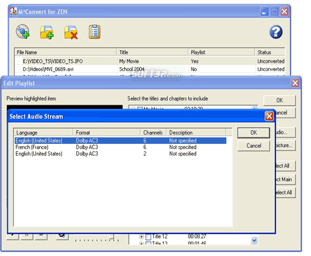Click the Remove files folder icon
The height and width of the screenshot is (256, 311).
[x=71, y=32]
